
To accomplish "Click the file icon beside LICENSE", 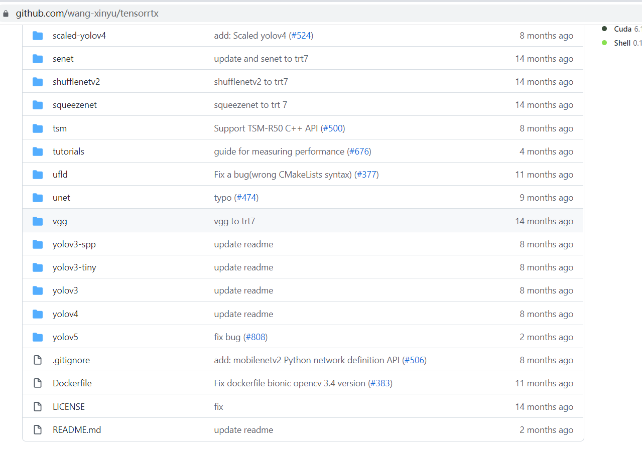I will click(38, 407).
